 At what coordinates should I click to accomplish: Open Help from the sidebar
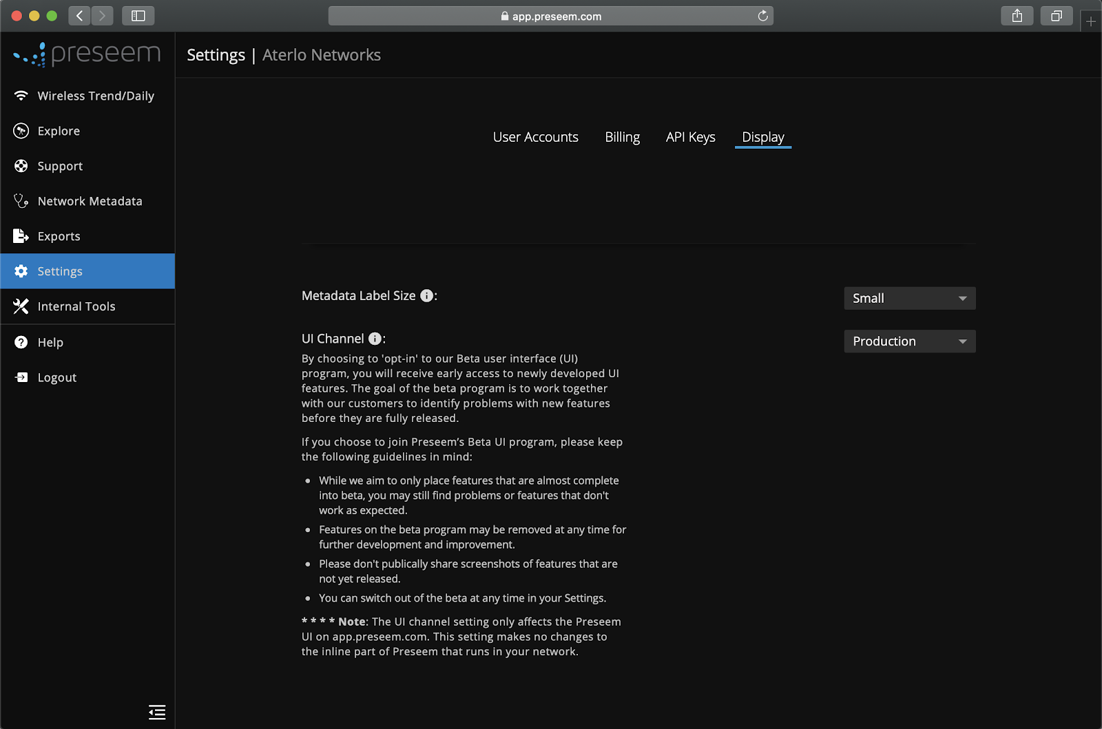87,342
